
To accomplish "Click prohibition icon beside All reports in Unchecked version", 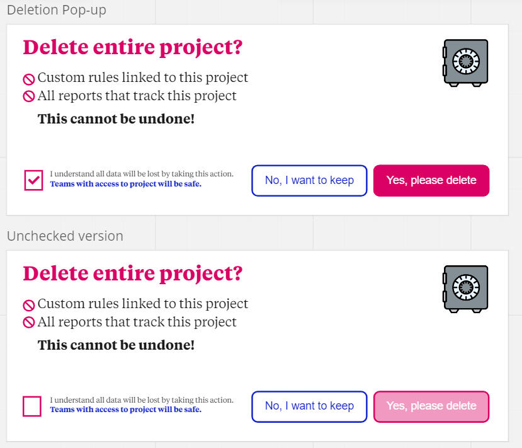I will tap(29, 323).
